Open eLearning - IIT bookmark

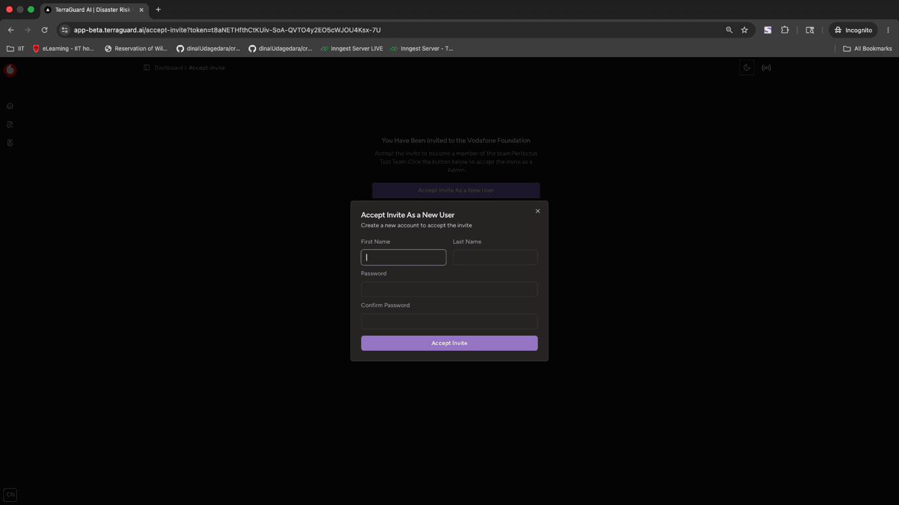click(63, 48)
